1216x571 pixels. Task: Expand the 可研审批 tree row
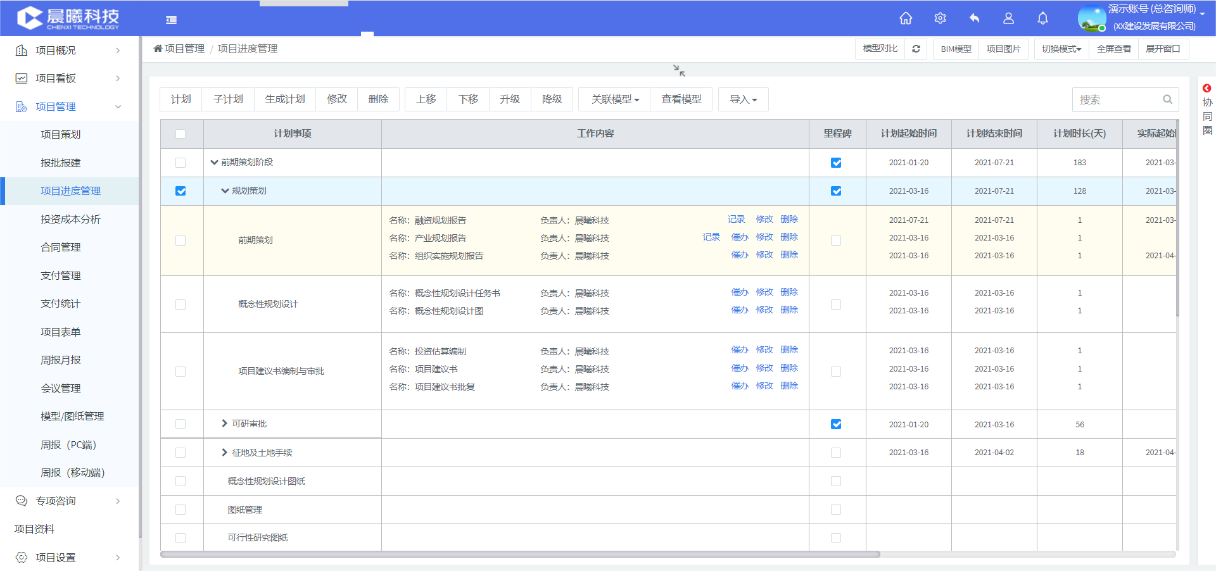click(x=224, y=424)
